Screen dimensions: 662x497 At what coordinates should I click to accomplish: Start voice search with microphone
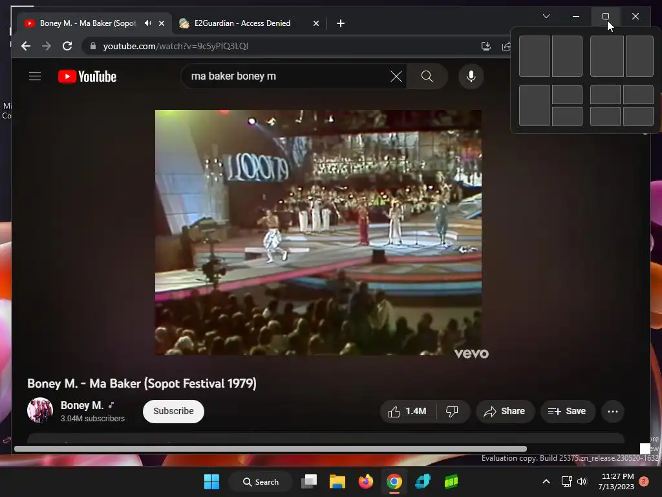[471, 76]
